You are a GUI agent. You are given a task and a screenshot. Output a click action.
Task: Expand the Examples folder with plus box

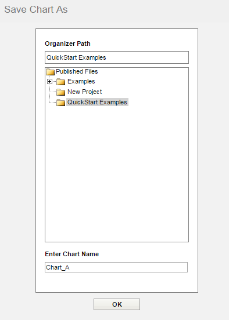49,82
